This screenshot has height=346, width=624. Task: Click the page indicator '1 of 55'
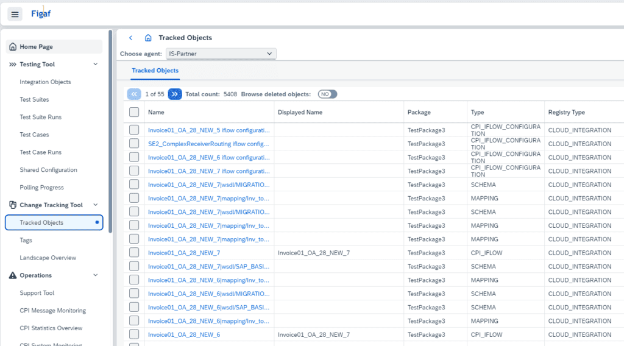[x=154, y=94]
